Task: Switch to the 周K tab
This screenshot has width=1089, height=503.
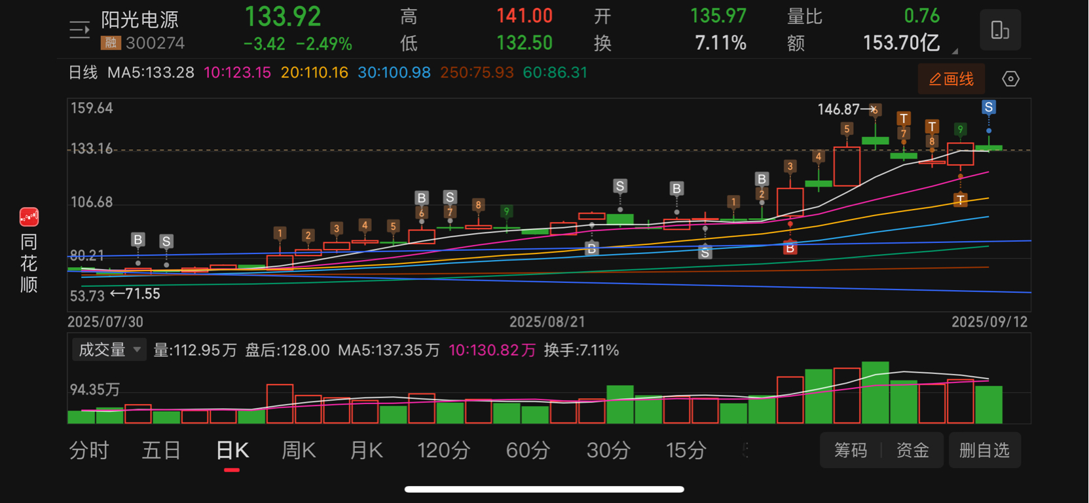Action: click(299, 451)
